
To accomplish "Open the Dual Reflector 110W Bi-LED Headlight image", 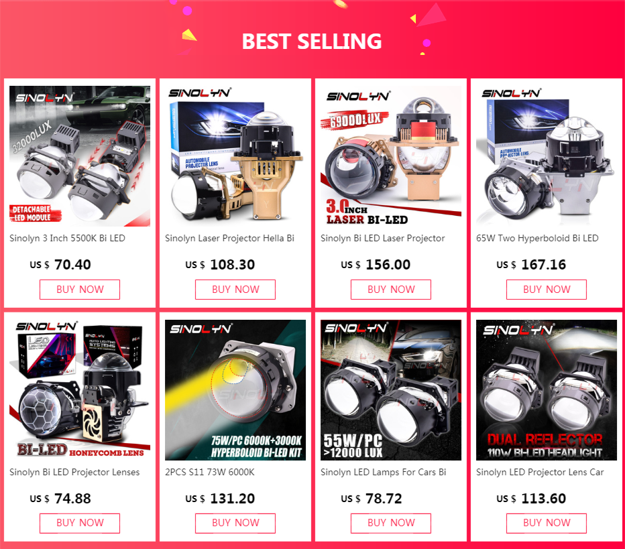I will [x=547, y=390].
